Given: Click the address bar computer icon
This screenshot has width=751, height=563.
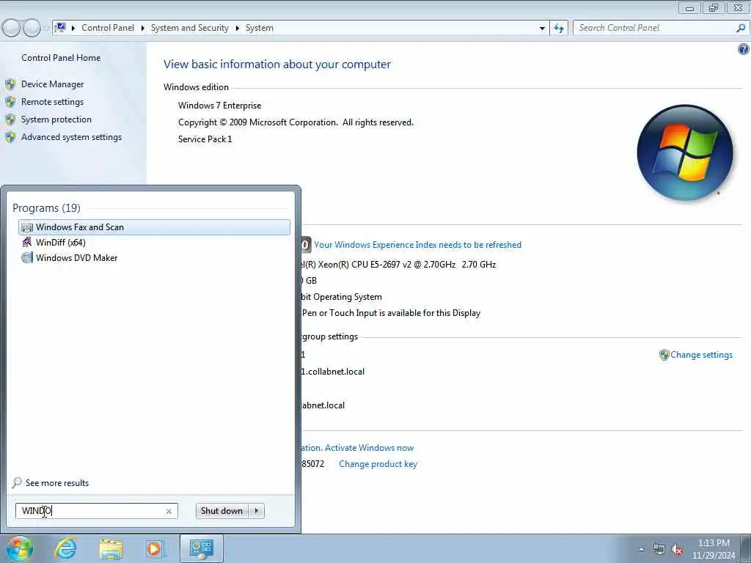Looking at the screenshot, I should click(x=60, y=28).
